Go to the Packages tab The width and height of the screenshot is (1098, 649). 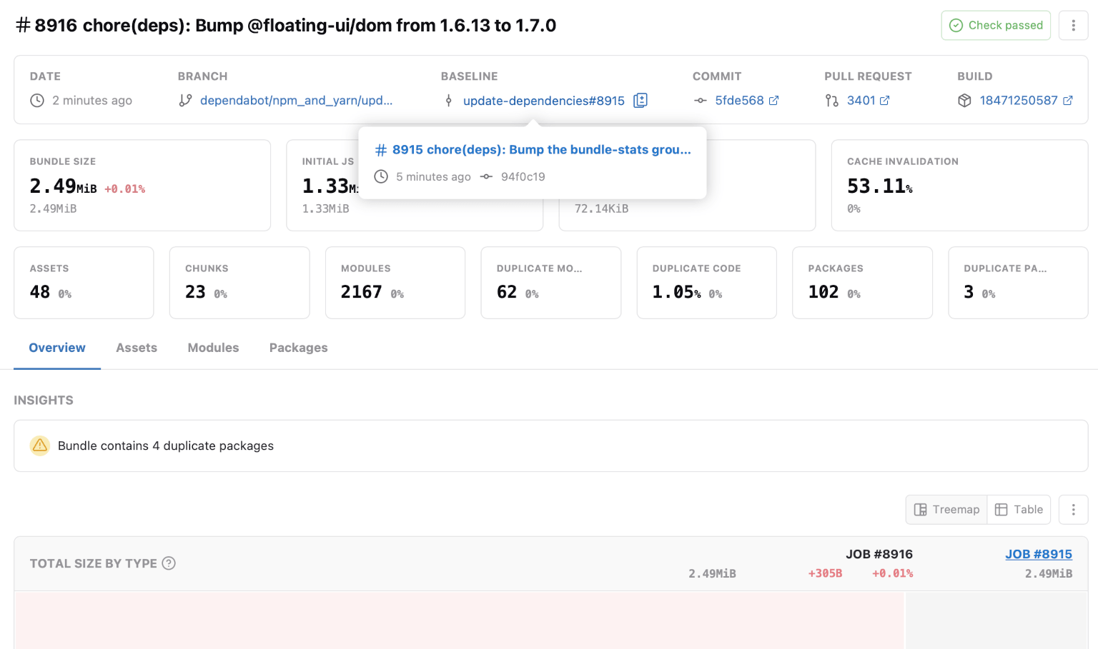click(298, 348)
